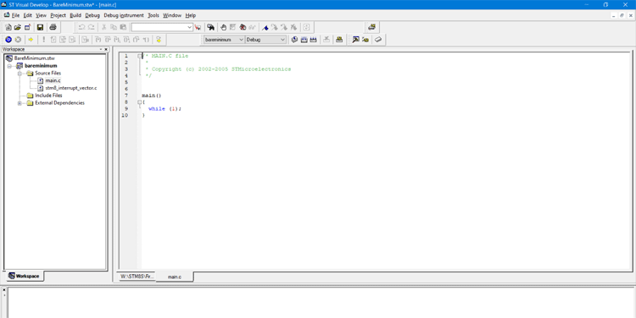This screenshot has height=318, width=636.
Task: Close the output panel at bottom
Action: [x=4, y=290]
